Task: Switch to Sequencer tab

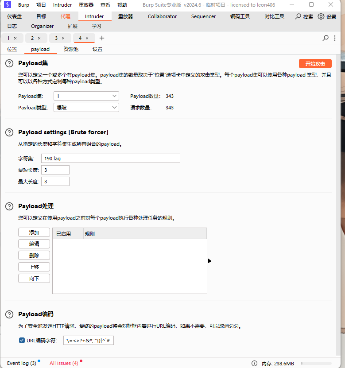Action: coord(203,16)
